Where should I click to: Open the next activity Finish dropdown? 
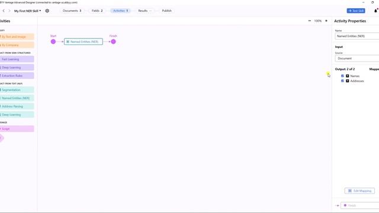click(x=359, y=205)
